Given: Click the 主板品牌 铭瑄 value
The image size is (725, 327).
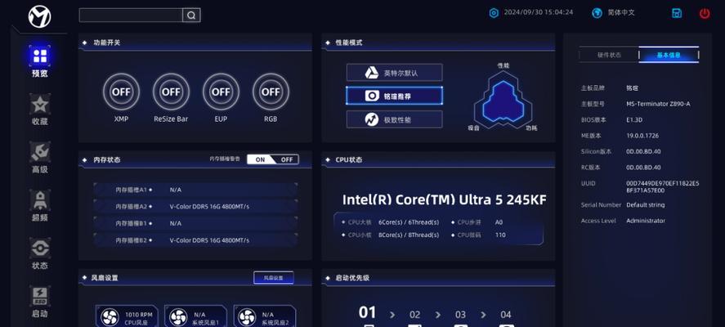Looking at the screenshot, I should point(632,87).
